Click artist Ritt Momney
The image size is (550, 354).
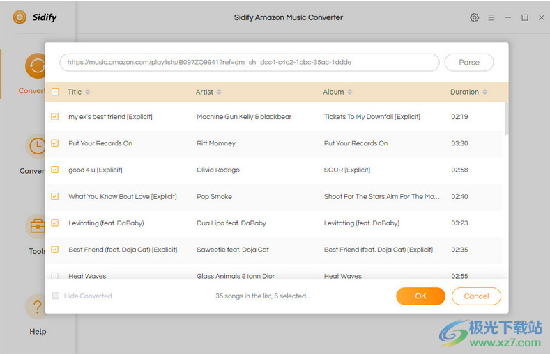point(216,143)
